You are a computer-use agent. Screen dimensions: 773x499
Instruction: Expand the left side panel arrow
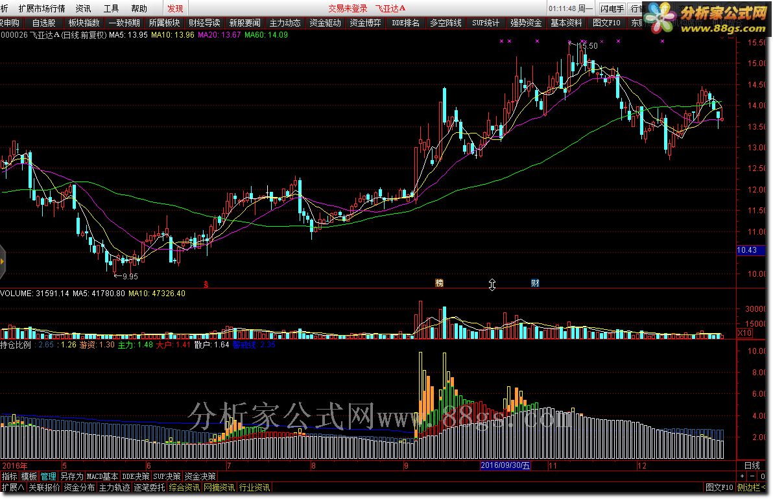click(3, 261)
